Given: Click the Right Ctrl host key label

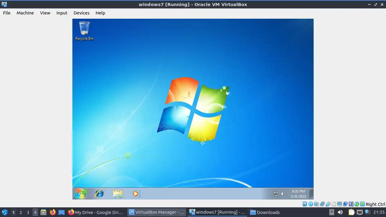Looking at the screenshot, I should tap(375, 204).
